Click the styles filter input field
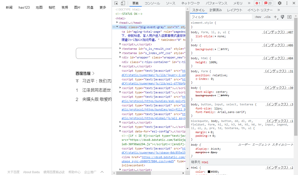Screen dimensions: 298x175 [x=221, y=17]
